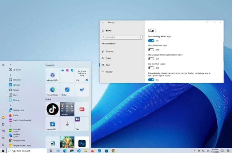This screenshot has width=232, height=153.
Task: Toggle Use Start full screen on
Action: coord(151,68)
